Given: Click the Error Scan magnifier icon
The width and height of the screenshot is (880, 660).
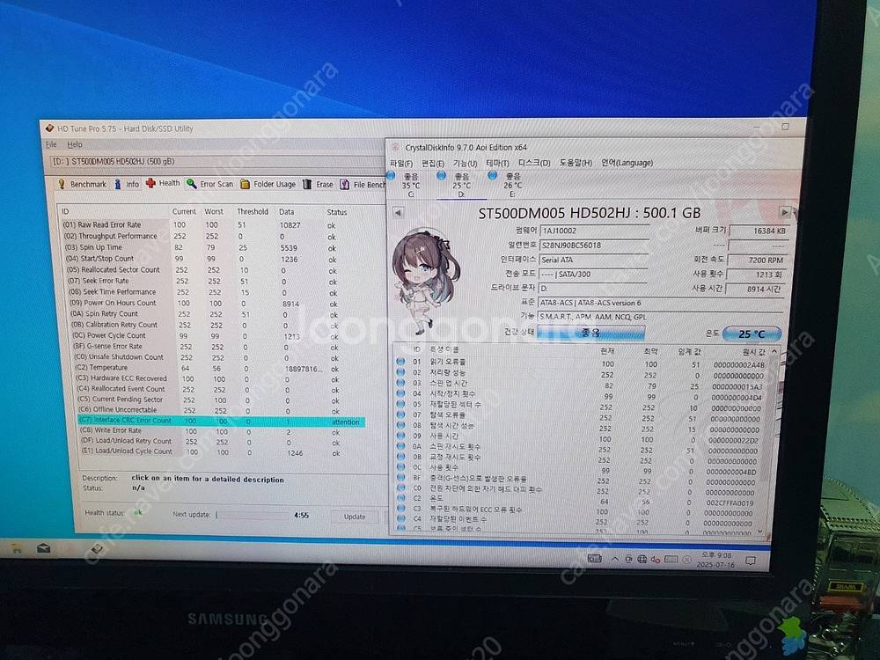Looking at the screenshot, I should click(x=191, y=184).
